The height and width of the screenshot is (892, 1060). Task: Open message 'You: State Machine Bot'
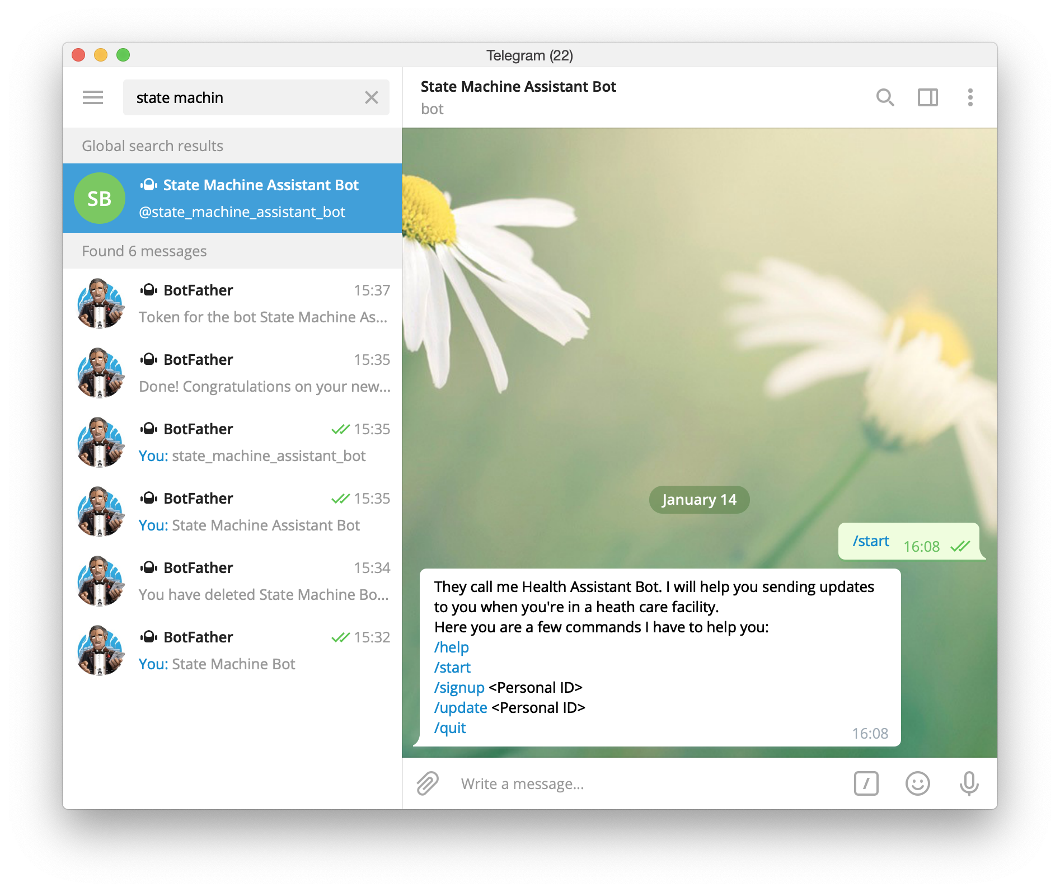pos(232,650)
